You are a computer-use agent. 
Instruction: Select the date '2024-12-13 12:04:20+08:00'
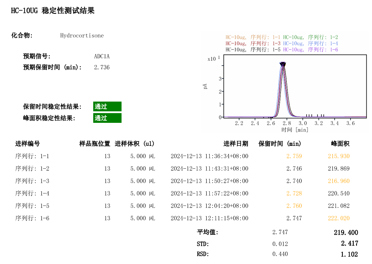(x=209, y=206)
